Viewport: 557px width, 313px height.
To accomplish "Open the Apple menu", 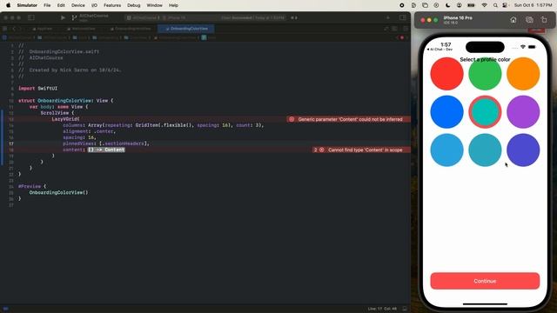I will (8, 5).
